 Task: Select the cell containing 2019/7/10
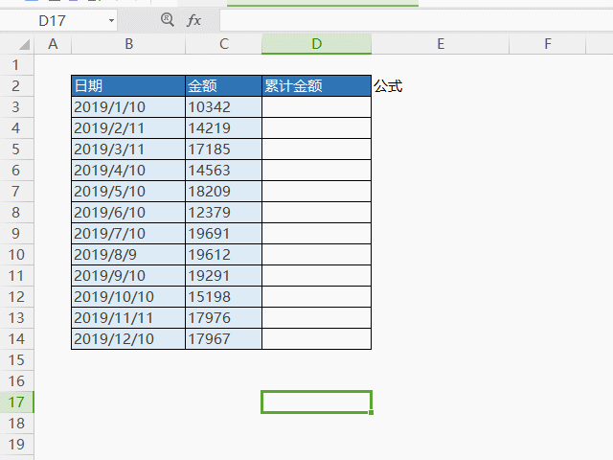click(x=128, y=234)
